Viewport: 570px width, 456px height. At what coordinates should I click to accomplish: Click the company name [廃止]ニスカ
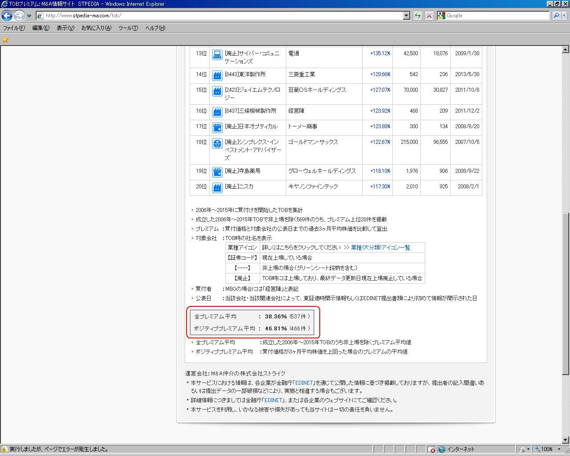point(239,187)
